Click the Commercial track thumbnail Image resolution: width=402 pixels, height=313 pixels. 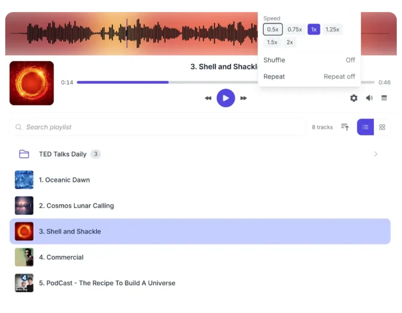click(24, 257)
